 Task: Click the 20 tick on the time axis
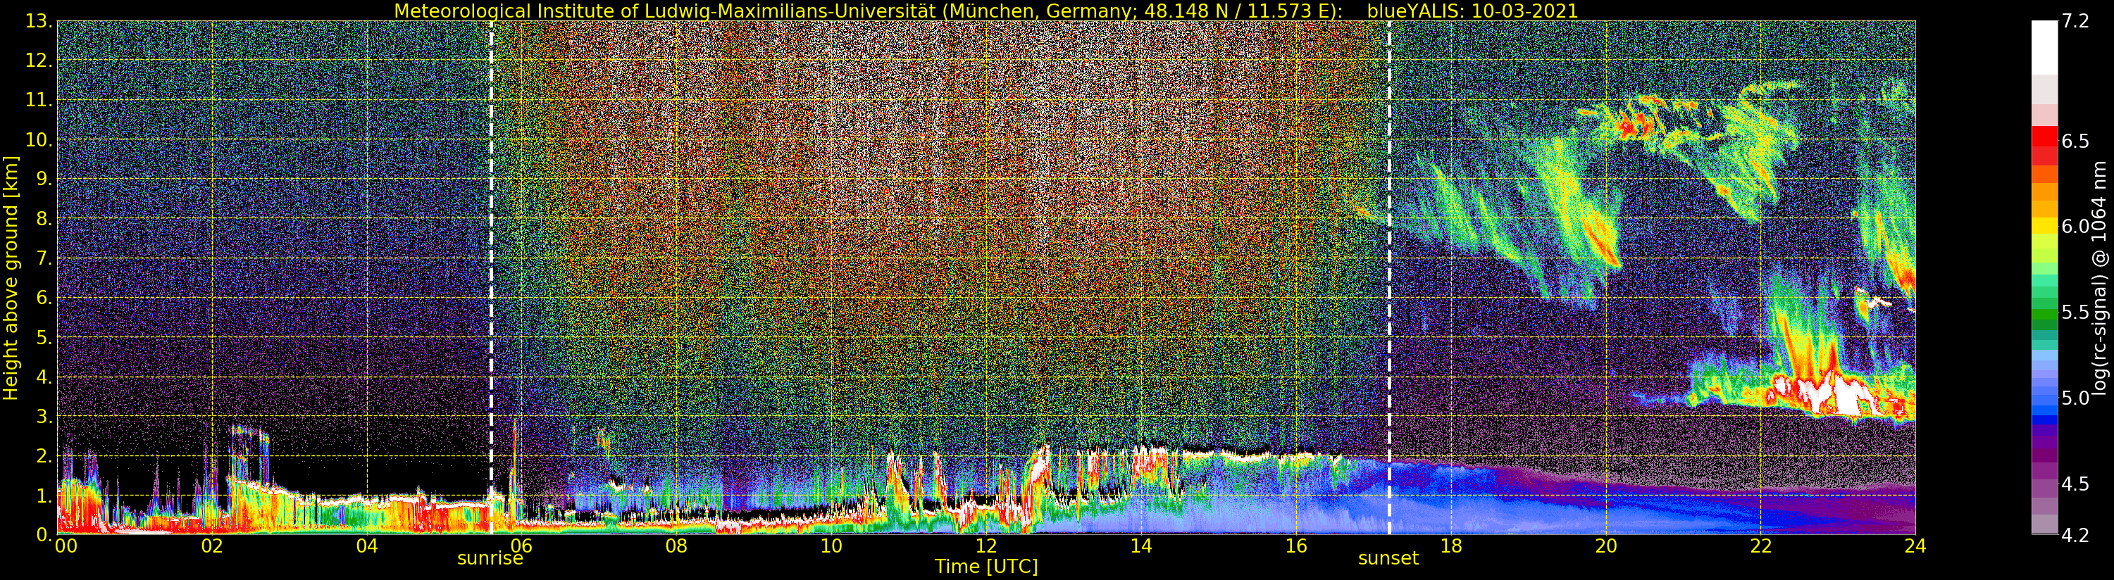tap(1605, 546)
